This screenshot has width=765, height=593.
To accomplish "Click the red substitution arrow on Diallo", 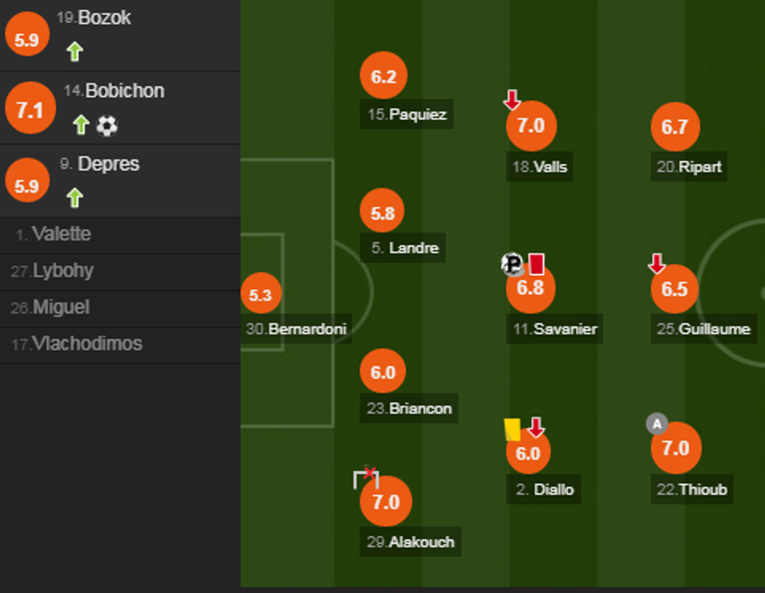I will (x=535, y=428).
